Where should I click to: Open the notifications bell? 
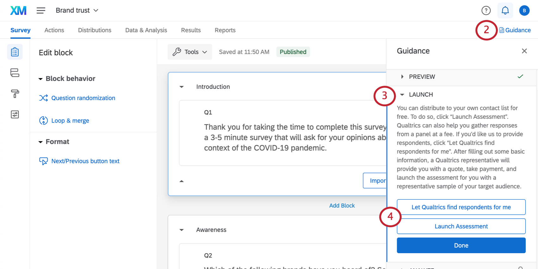[505, 10]
